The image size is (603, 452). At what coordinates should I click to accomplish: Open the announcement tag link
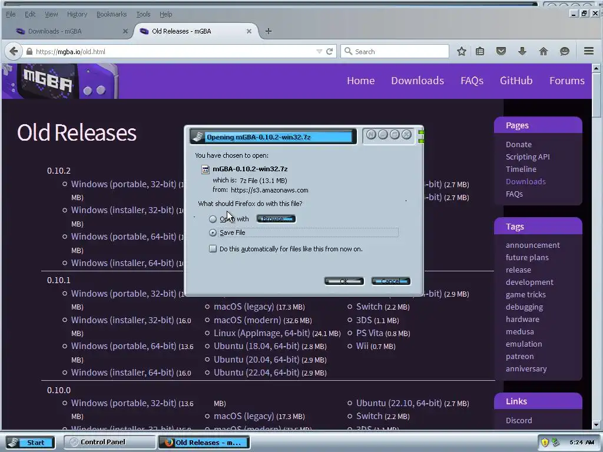pos(532,245)
